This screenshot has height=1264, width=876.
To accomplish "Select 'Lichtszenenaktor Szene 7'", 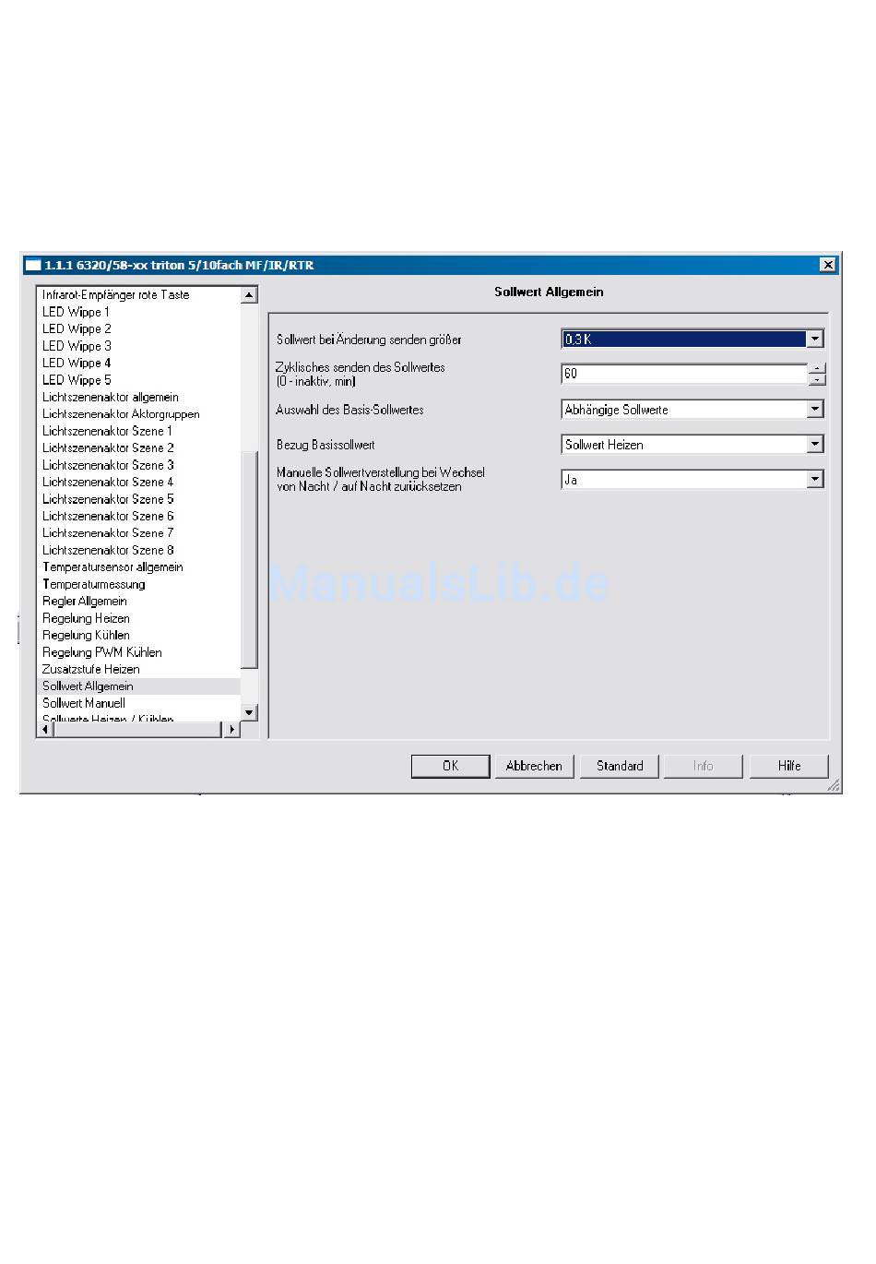I will click(x=108, y=533).
